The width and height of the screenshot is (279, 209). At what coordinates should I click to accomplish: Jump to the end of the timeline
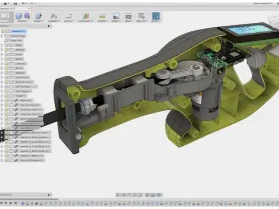(x=15, y=203)
